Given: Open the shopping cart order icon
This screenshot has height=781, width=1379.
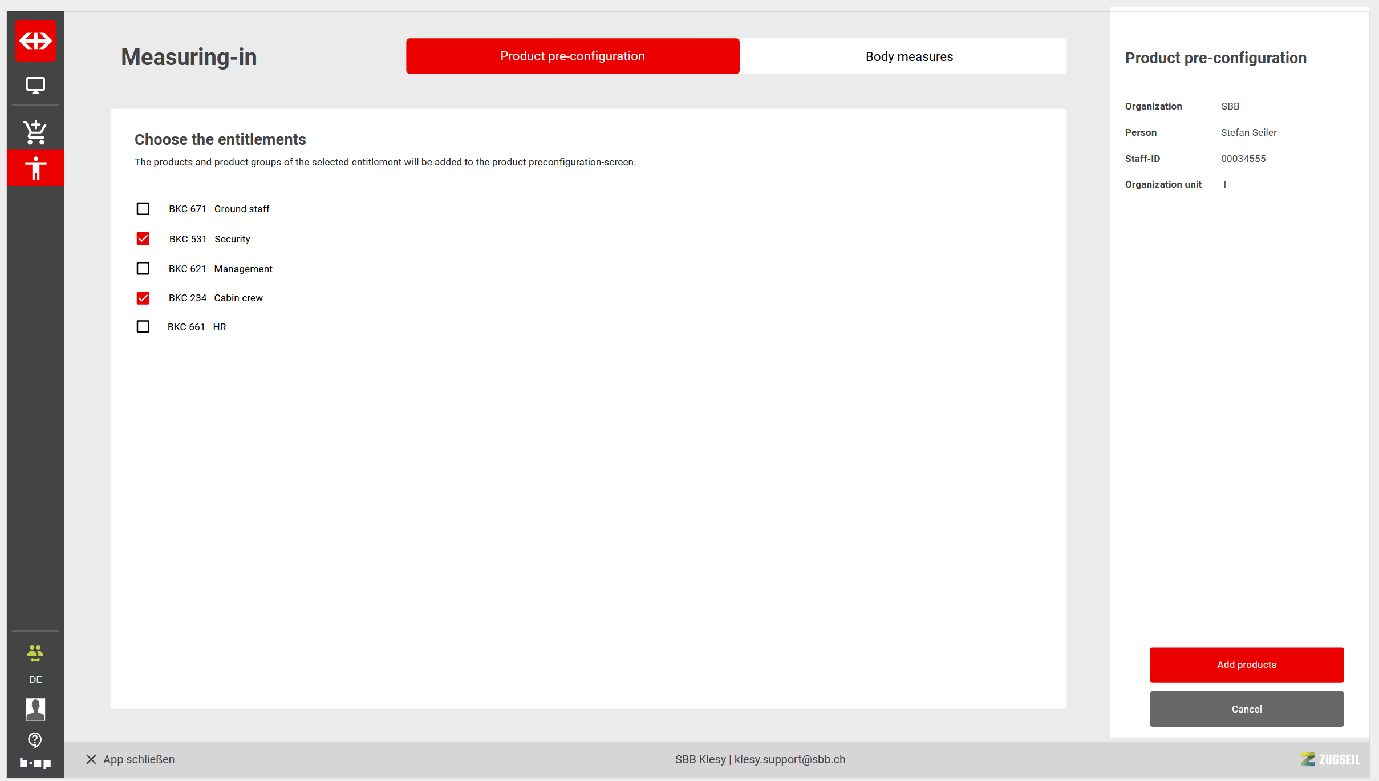Looking at the screenshot, I should [35, 132].
